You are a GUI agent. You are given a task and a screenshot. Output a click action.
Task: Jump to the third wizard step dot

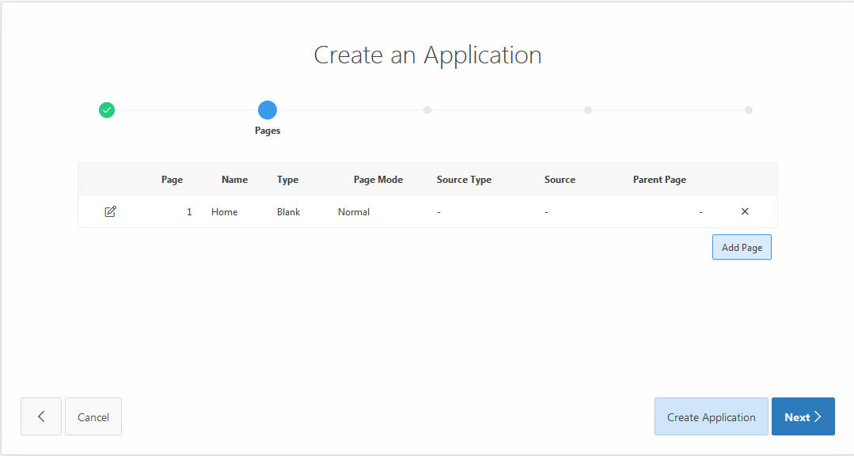click(427, 110)
